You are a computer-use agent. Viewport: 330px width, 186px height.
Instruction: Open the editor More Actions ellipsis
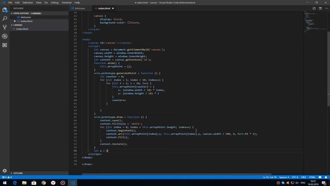point(326,8)
